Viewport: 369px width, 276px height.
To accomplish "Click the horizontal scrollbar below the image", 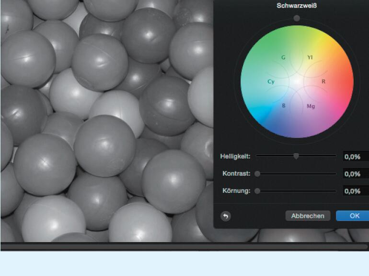I will [x=184, y=247].
